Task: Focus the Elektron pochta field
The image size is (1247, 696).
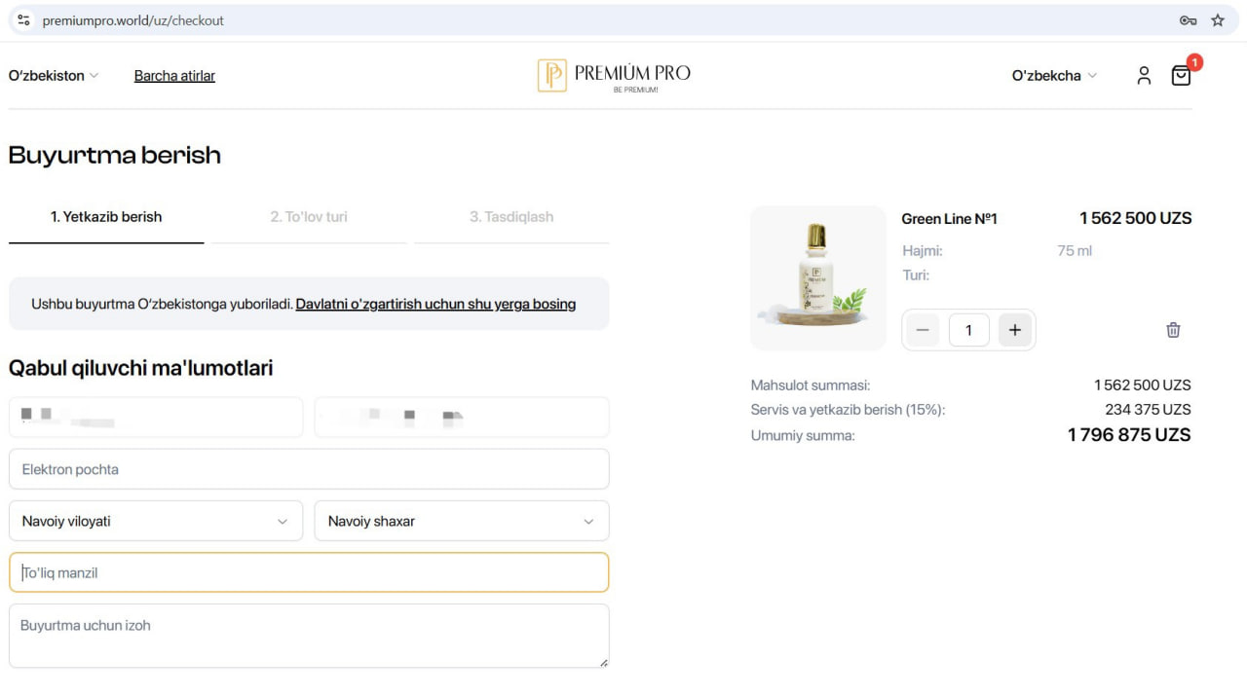Action: tap(309, 469)
